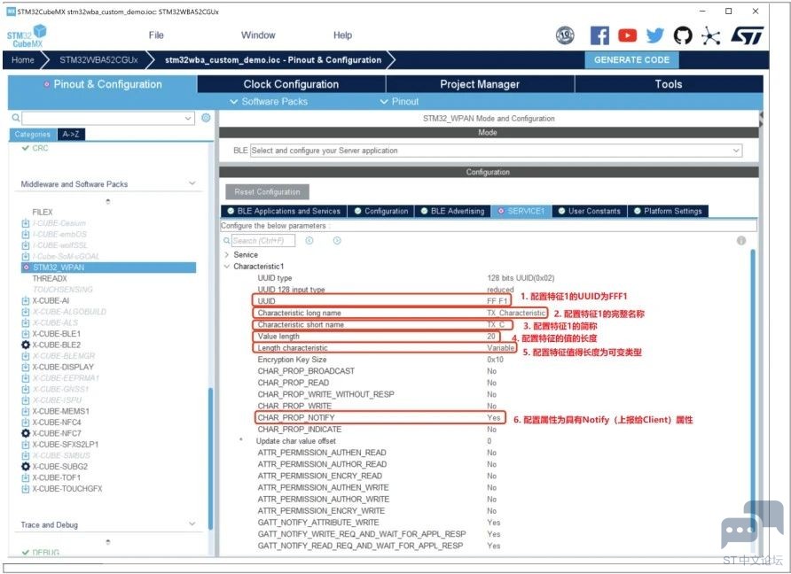This screenshot has width=791, height=574.
Task: Click the Value length 20 field
Action: (491, 336)
